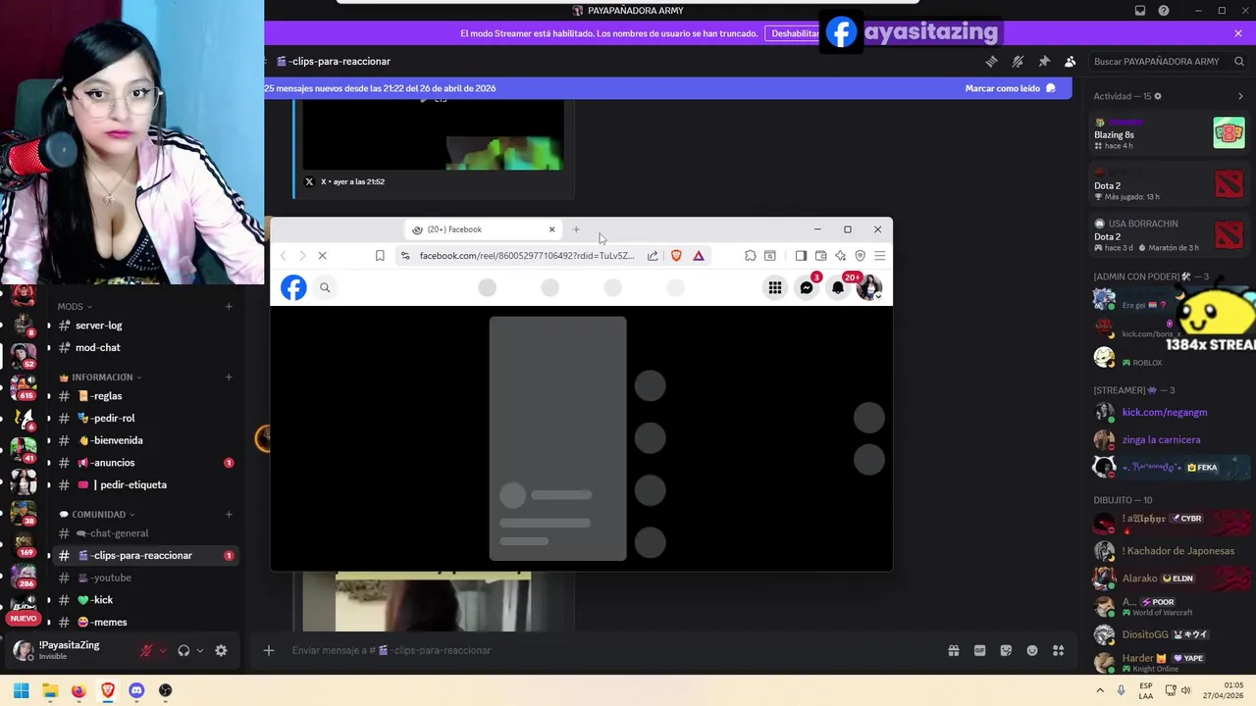The image size is (1256, 706).
Task: Open Facebook Messenger icon
Action: pyautogui.click(x=807, y=287)
